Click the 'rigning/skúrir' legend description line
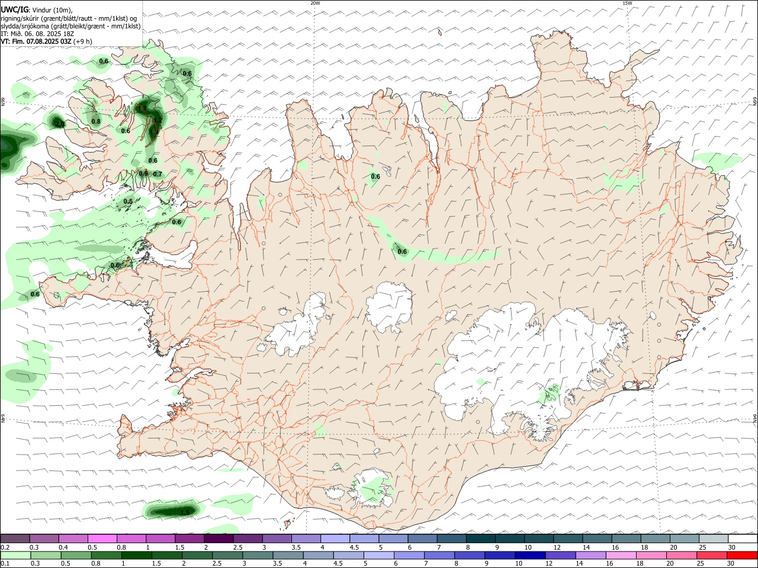 click(69, 18)
